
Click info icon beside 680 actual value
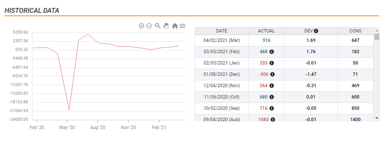272,97
